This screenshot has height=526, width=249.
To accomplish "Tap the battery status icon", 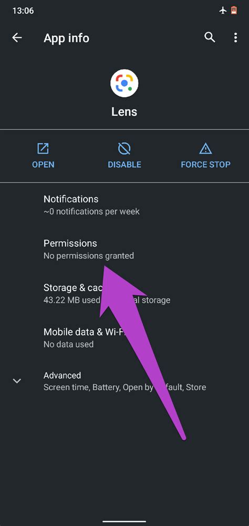I will click(234, 11).
